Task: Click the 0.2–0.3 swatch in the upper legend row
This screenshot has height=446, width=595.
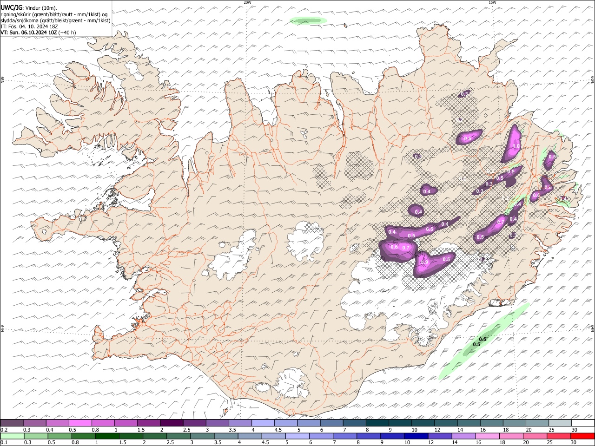Action: [x=12, y=423]
